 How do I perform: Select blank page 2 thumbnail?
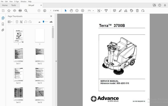(x=40, y=36)
